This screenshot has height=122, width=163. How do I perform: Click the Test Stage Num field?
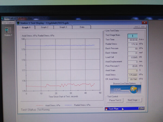coord(133,36)
